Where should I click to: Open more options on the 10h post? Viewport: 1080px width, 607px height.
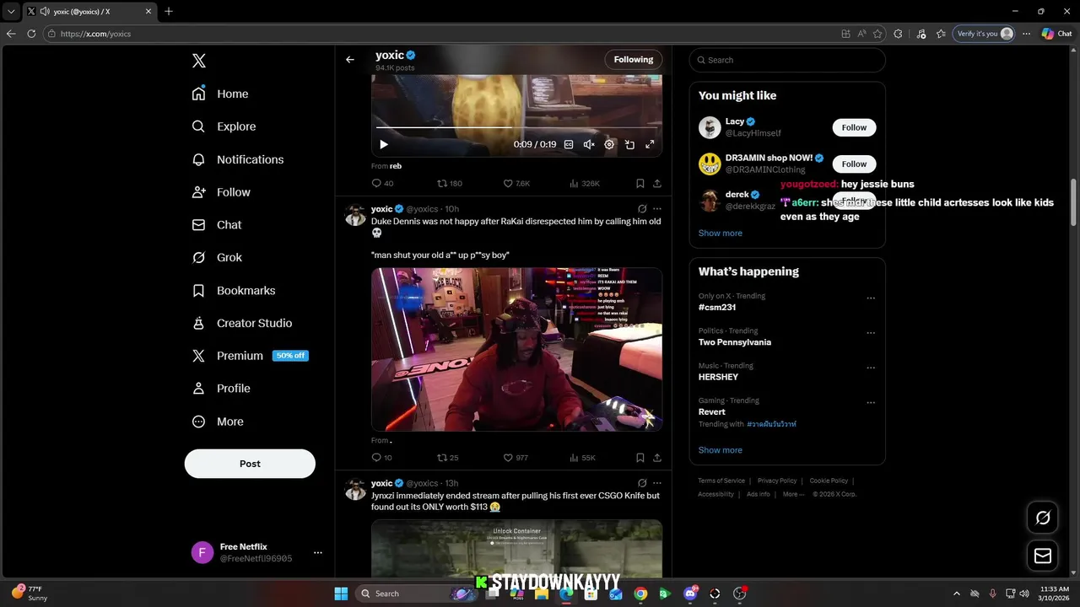657,209
